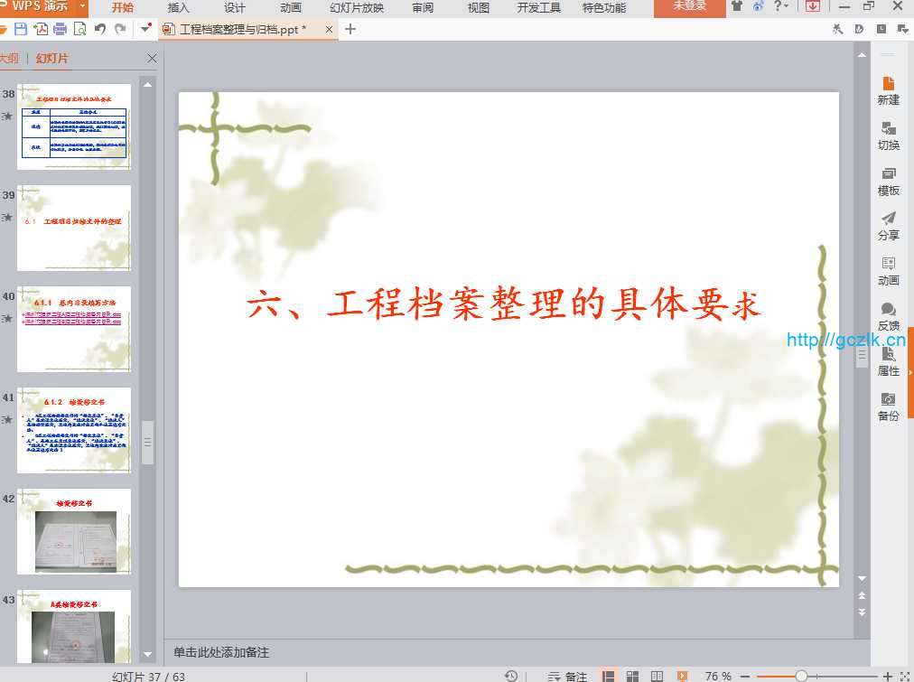Expand the quick access toolbar customize dropdown

click(x=145, y=29)
